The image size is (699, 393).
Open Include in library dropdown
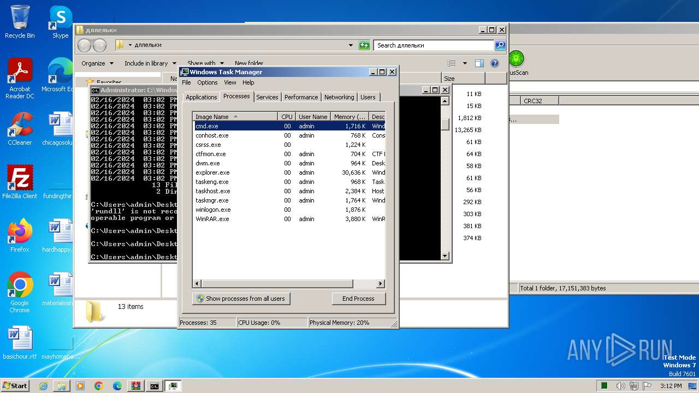pos(150,63)
